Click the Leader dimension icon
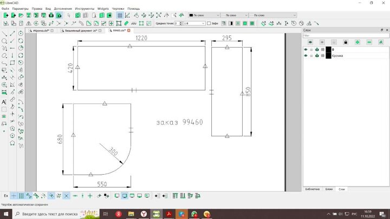The width and height of the screenshot is (390, 219). click(316, 24)
